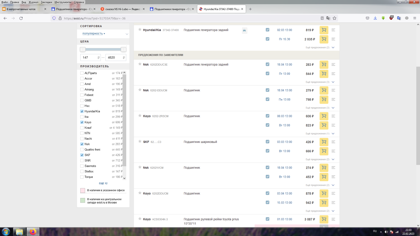The height and width of the screenshot is (236, 420).
Task: Star the Nsk 6202DDUC3E item as favorite
Action: pyautogui.click(x=140, y=64)
